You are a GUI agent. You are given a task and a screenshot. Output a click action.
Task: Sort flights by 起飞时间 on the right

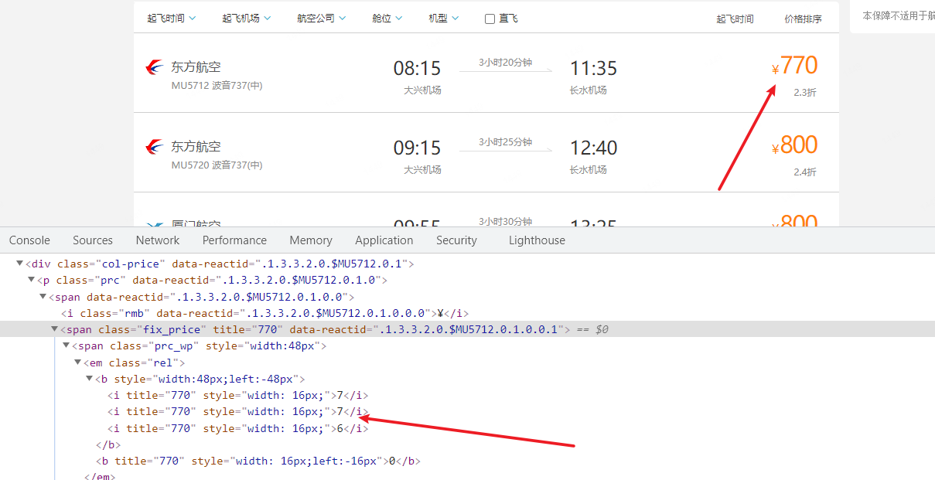735,19
